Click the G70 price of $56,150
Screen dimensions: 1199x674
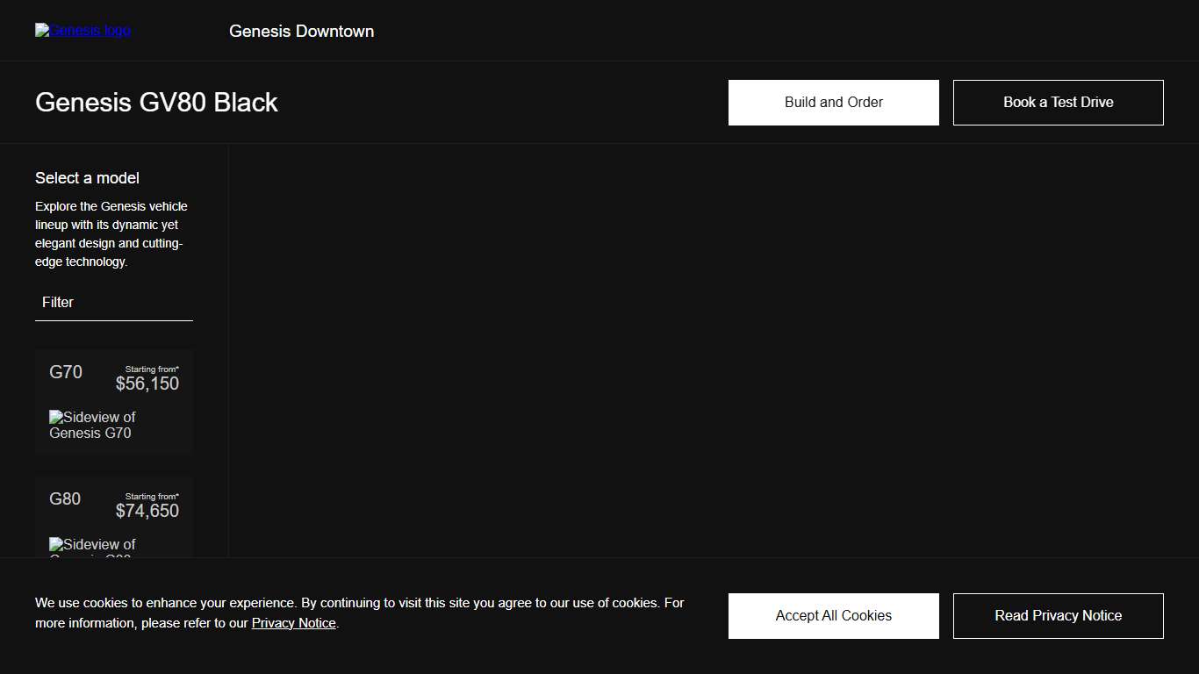coord(147,384)
